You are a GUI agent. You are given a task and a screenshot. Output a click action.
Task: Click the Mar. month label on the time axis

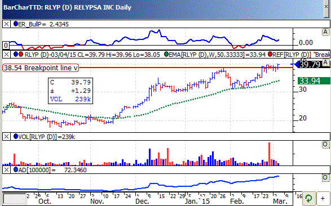coord(280,201)
